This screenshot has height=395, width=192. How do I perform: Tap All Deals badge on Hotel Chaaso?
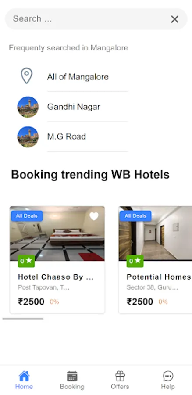point(27,216)
